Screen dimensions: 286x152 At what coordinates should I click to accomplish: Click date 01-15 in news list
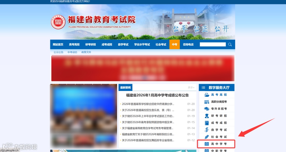[x=191, y=122]
